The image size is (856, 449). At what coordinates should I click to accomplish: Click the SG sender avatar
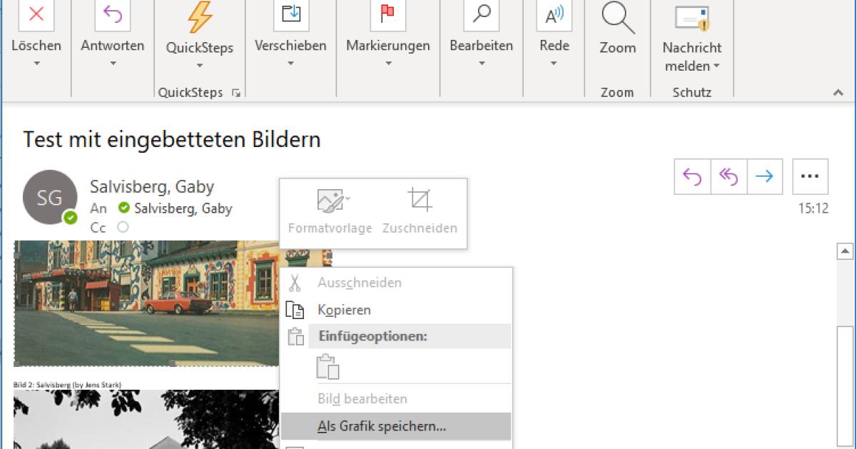pos(50,198)
